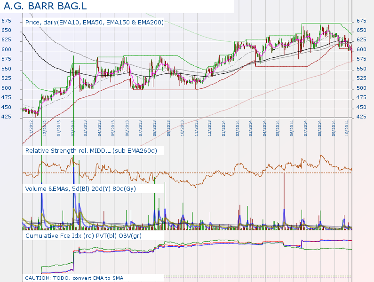Screen dimensions: 374x282
Task: Click the 425 value on left price axis
Action: (x=7, y=117)
